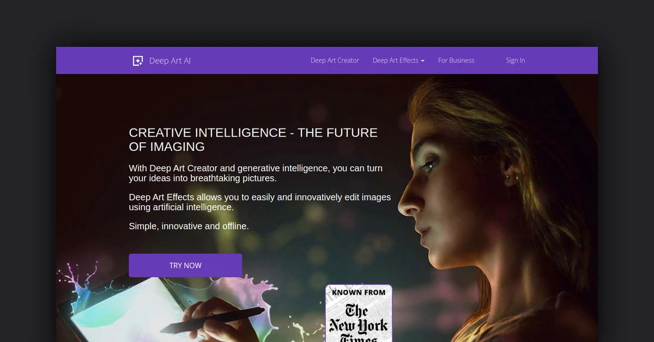Select the New York Times logo
This screenshot has height=342, width=654.
(359, 322)
